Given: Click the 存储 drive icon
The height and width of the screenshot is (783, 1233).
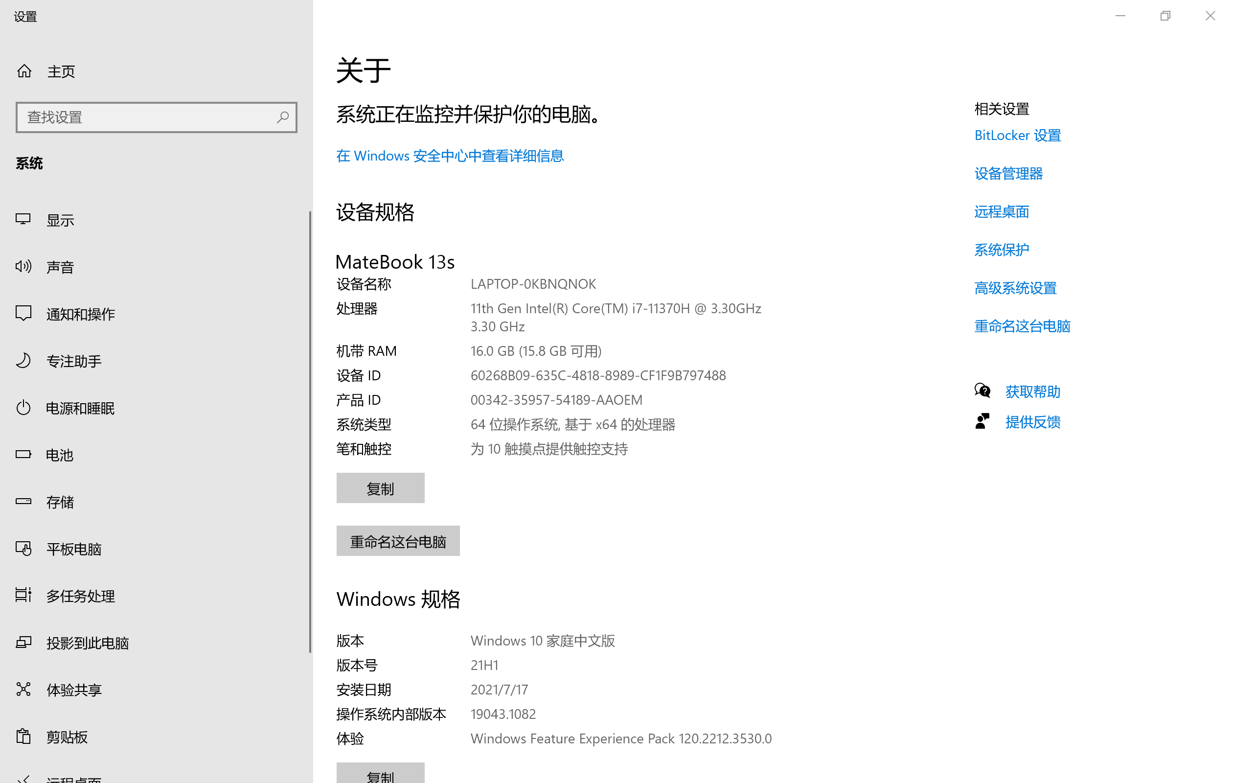Looking at the screenshot, I should click(23, 501).
